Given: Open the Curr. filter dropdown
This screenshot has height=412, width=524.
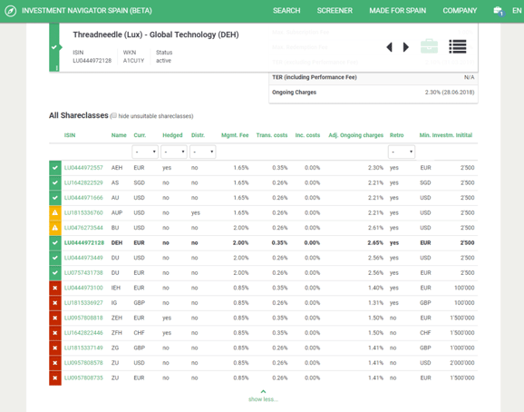Looking at the screenshot, I should (145, 152).
